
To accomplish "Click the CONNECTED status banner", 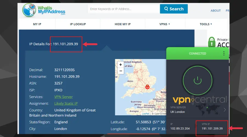I will pos(198,53).
